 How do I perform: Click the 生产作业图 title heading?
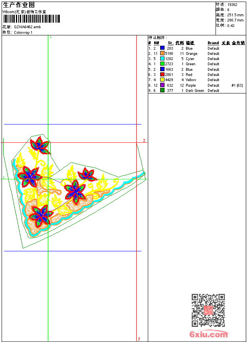tap(19, 5)
